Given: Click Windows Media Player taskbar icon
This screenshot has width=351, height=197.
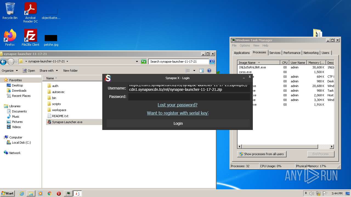Looking at the screenshot, I should (40, 193).
